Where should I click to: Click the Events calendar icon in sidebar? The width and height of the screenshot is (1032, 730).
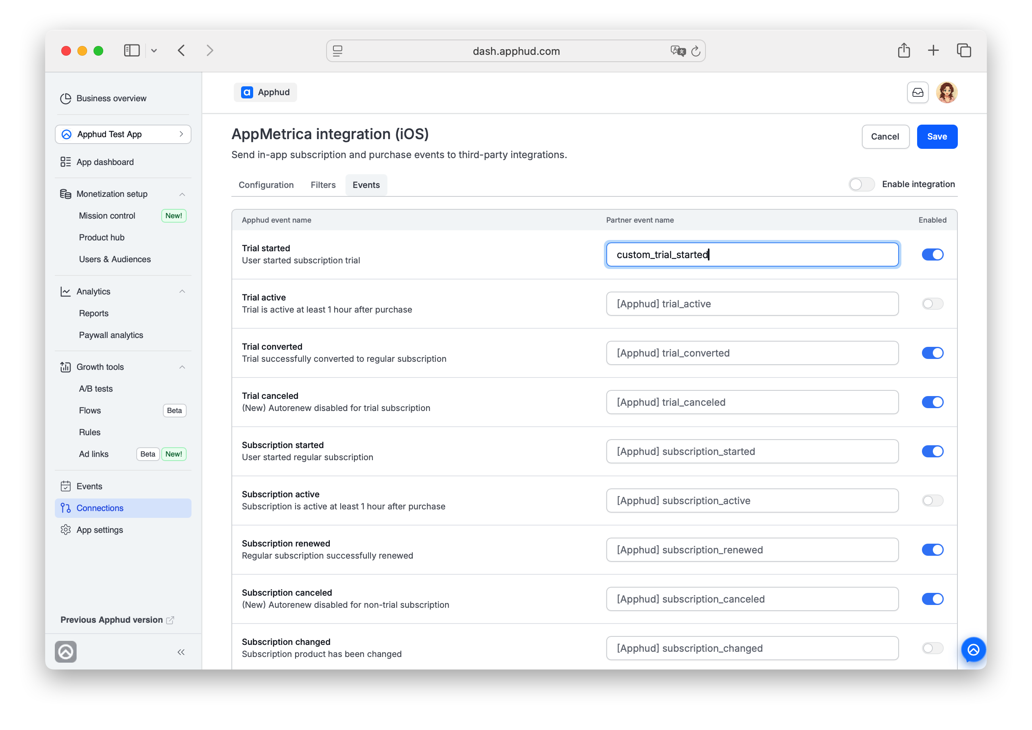coord(66,486)
